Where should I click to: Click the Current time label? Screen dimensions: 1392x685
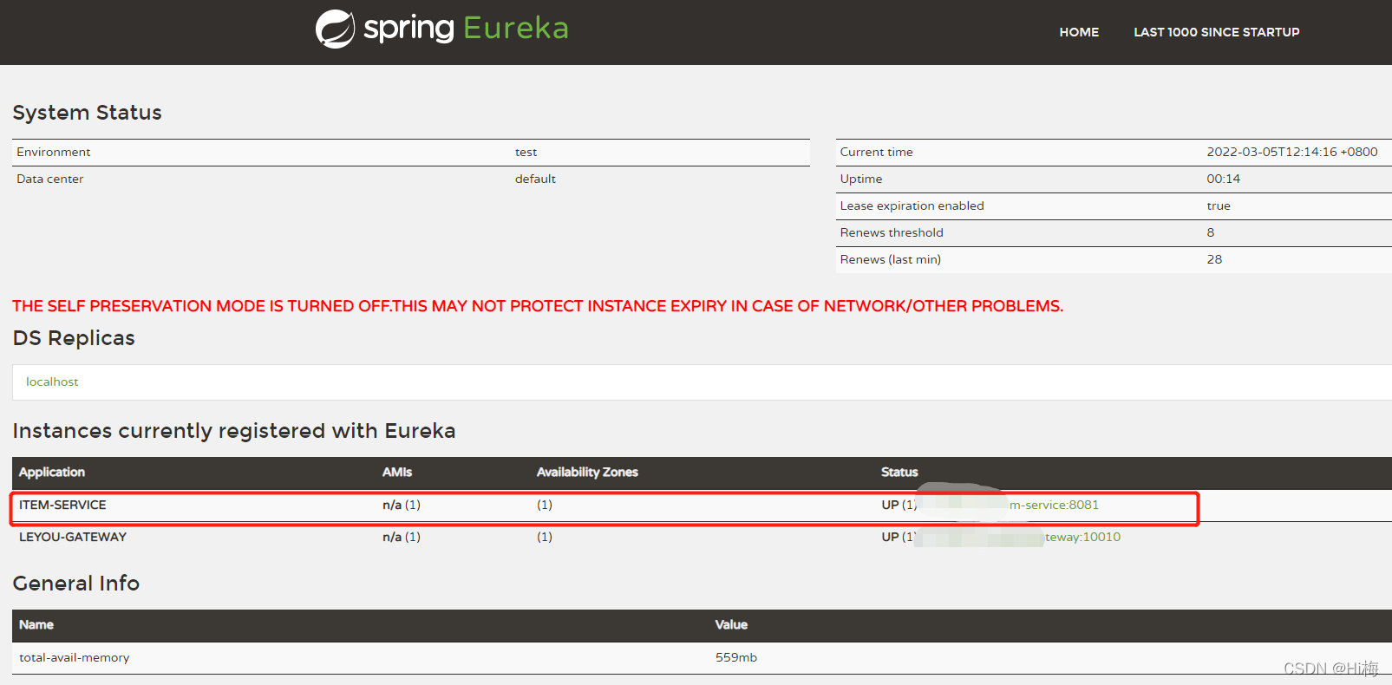tap(876, 152)
